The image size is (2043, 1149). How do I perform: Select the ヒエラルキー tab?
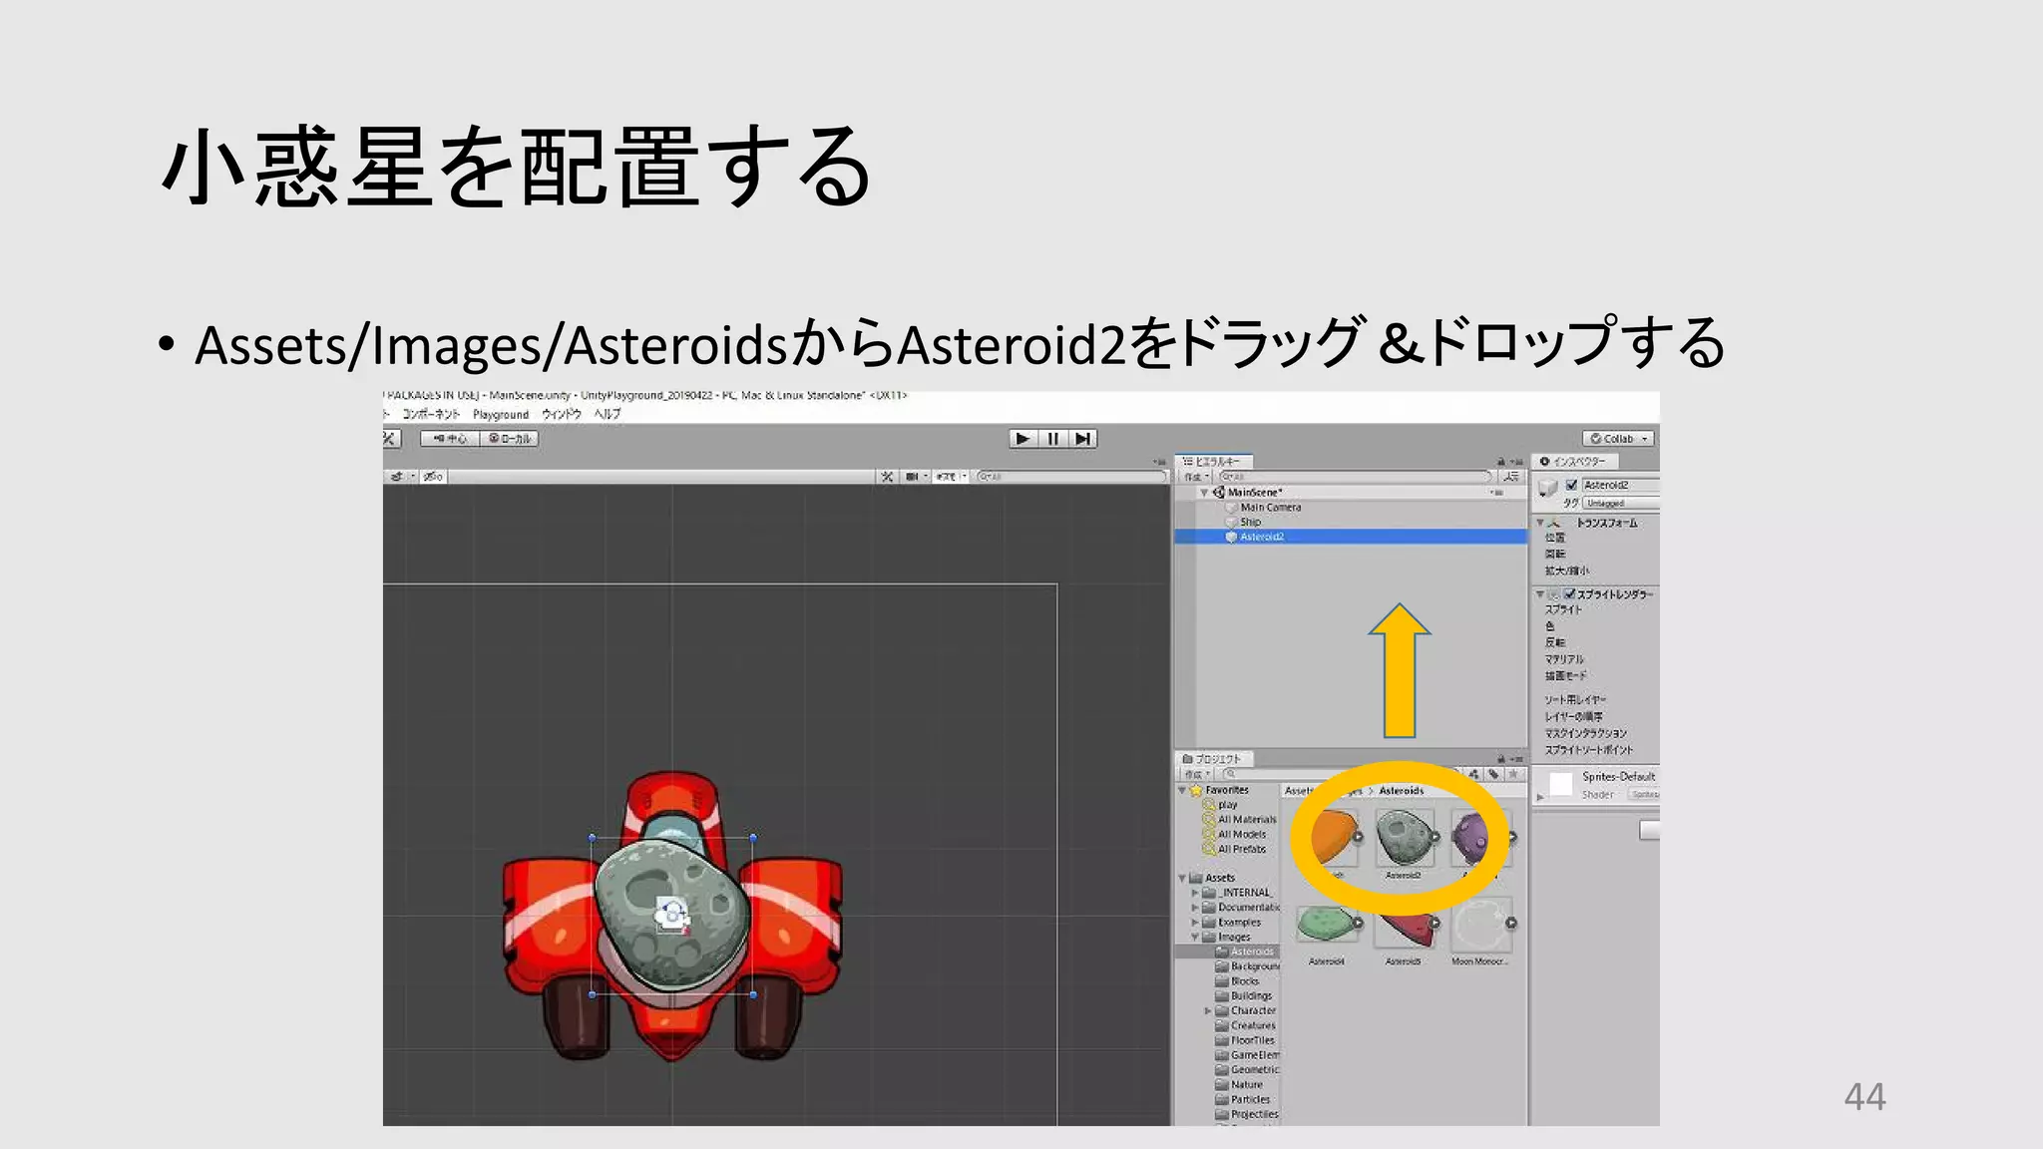pos(1214,462)
